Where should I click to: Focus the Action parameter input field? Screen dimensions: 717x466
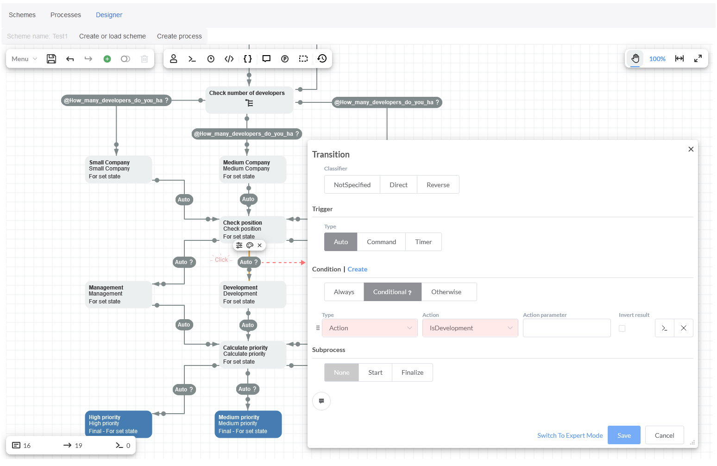pyautogui.click(x=567, y=328)
